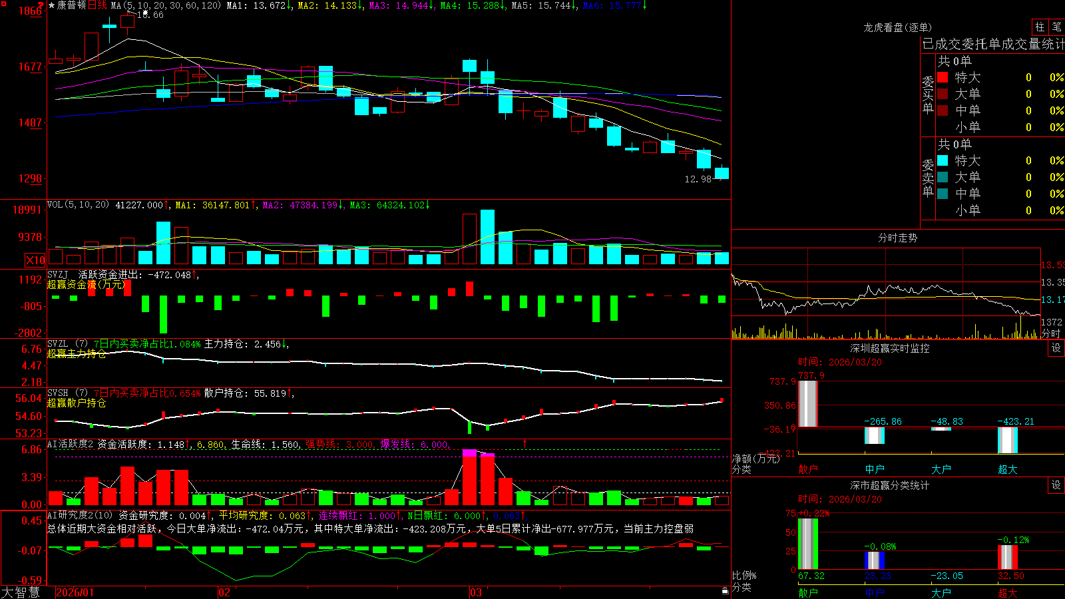This screenshot has width=1065, height=599.
Task: Click the AI研究度2(10) indicator label
Action: click(80, 515)
